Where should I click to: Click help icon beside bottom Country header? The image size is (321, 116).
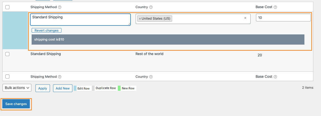pos(151,77)
